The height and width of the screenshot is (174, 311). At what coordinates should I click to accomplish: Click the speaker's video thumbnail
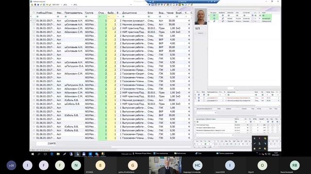point(165,165)
